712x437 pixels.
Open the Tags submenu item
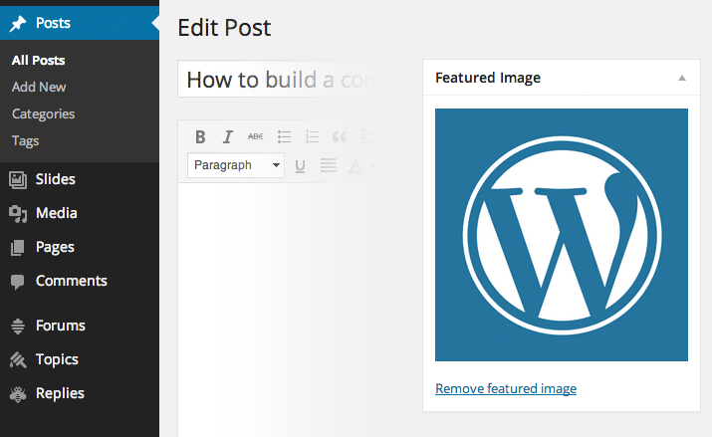(26, 140)
